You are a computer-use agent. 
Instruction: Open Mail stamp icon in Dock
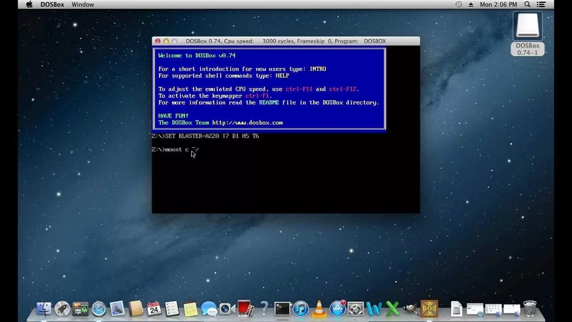[117, 309]
